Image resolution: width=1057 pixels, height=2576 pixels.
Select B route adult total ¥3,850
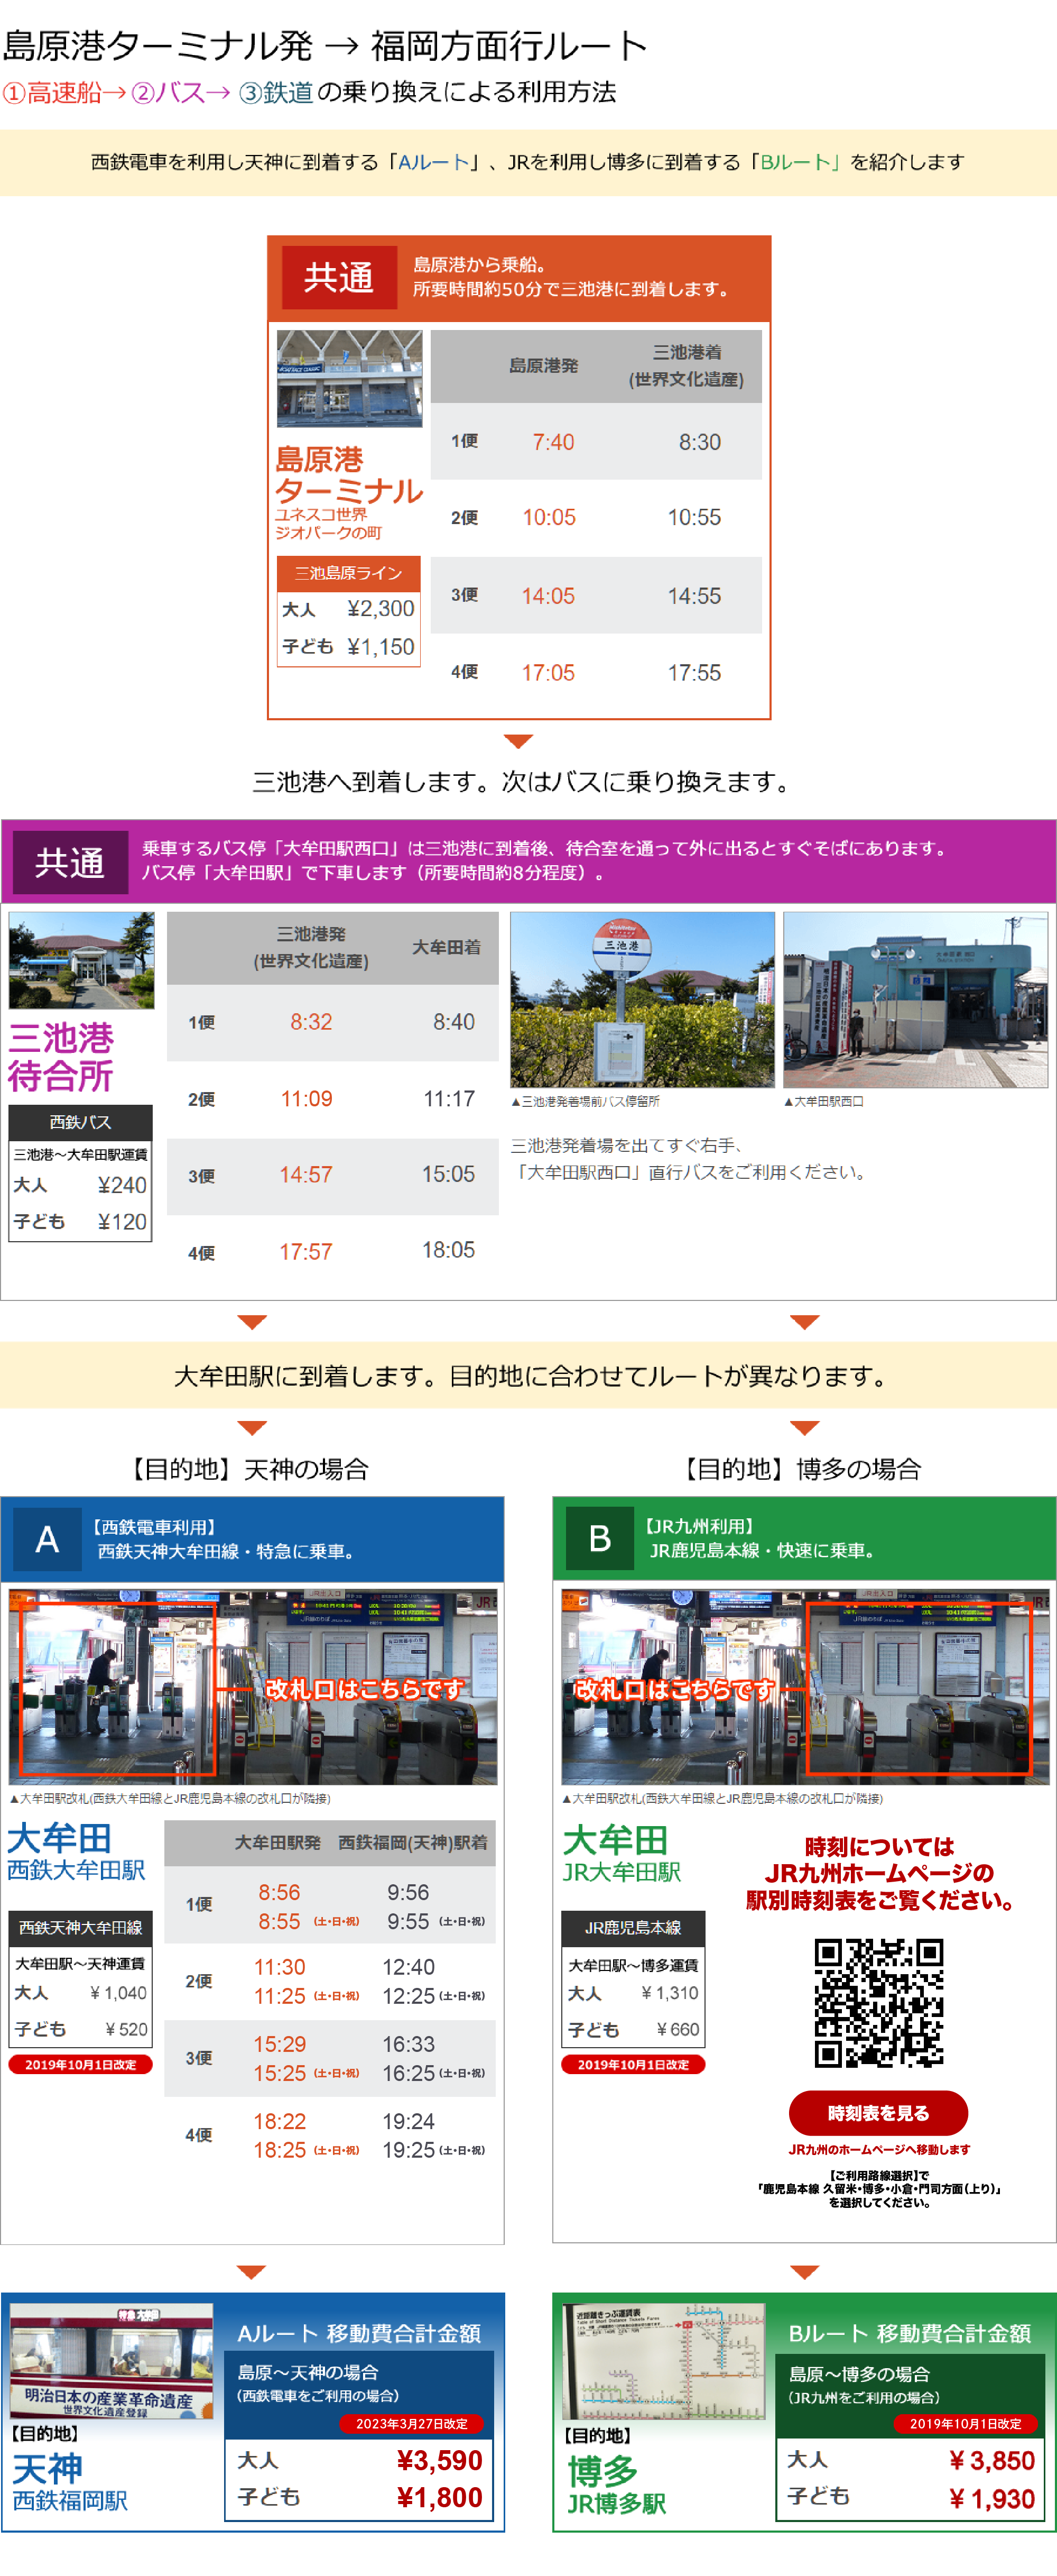991,2460
